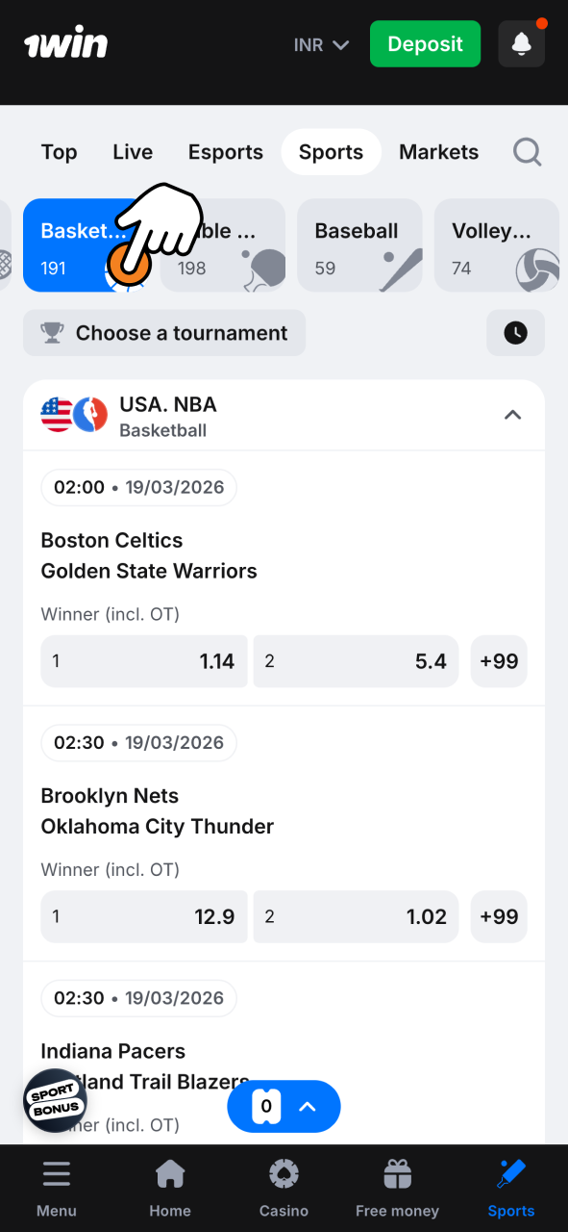Viewport: 568px width, 1232px height.
Task: Switch to the Esports tab
Action: click(225, 151)
